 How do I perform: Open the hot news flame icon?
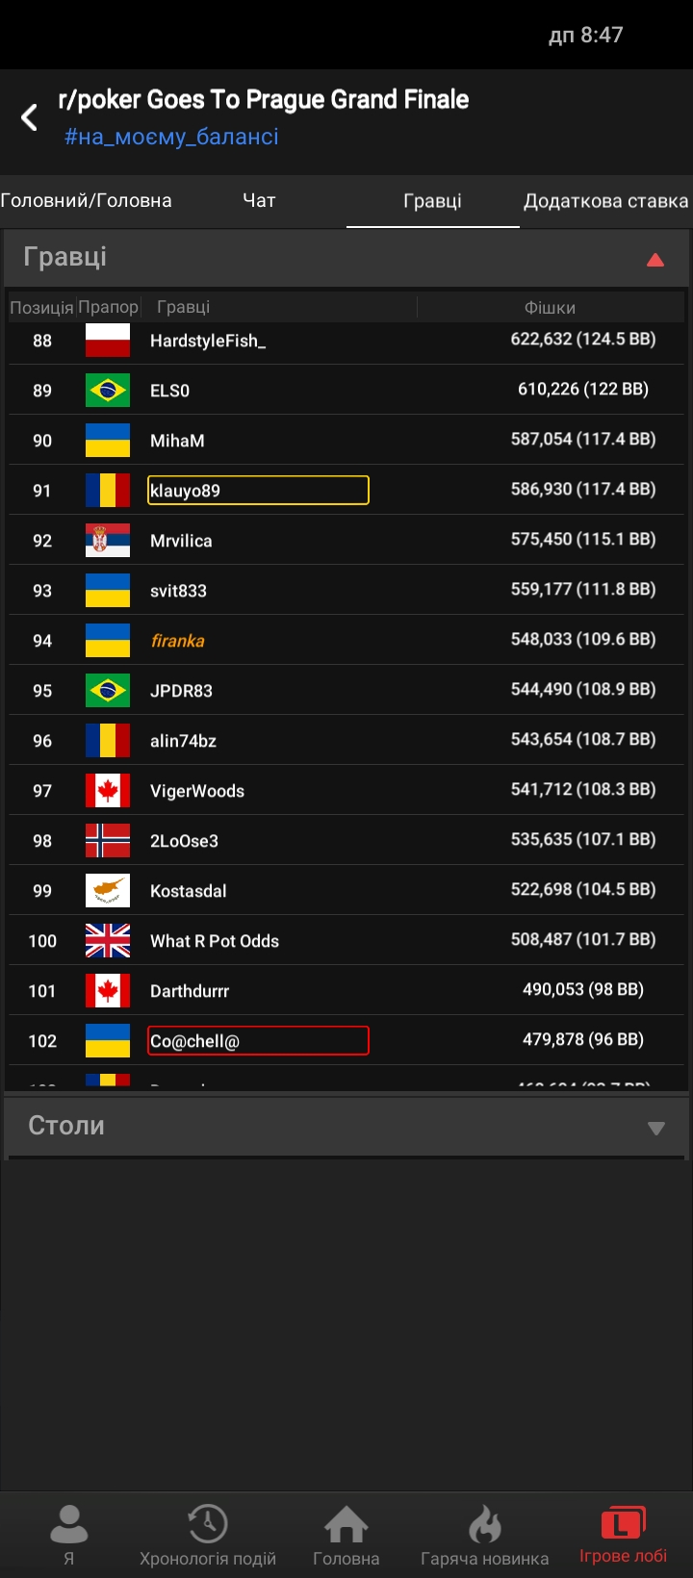[x=484, y=1526]
